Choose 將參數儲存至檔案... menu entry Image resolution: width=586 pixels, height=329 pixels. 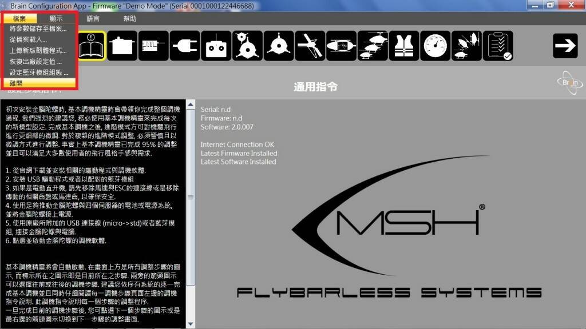tap(39, 29)
